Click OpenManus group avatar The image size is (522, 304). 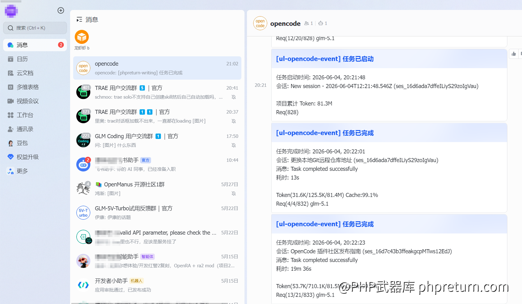click(83, 189)
